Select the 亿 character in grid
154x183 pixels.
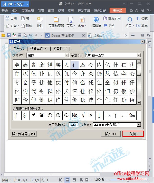point(108,65)
